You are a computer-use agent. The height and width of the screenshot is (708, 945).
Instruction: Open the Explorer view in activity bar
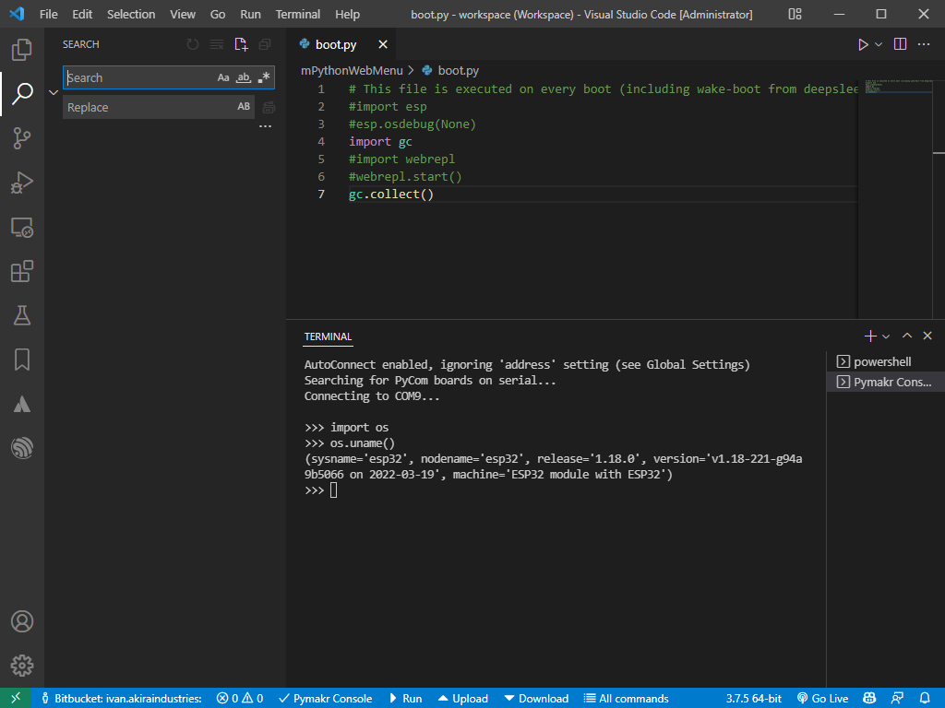[22, 50]
